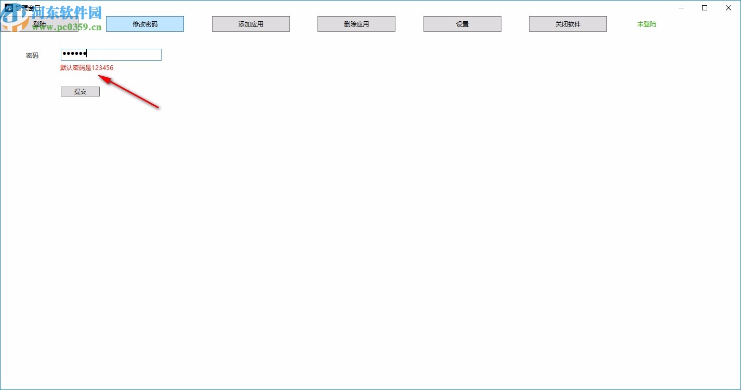Viewport: 741px width, 390px height.
Task: Open the 删除应用 (Delete Application) section
Action: (x=356, y=24)
